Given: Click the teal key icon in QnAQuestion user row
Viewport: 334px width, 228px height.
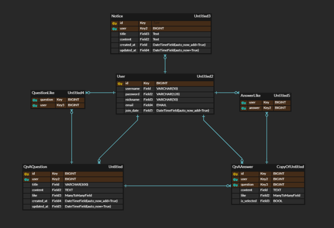Looking at the screenshot, I should 27,179.
